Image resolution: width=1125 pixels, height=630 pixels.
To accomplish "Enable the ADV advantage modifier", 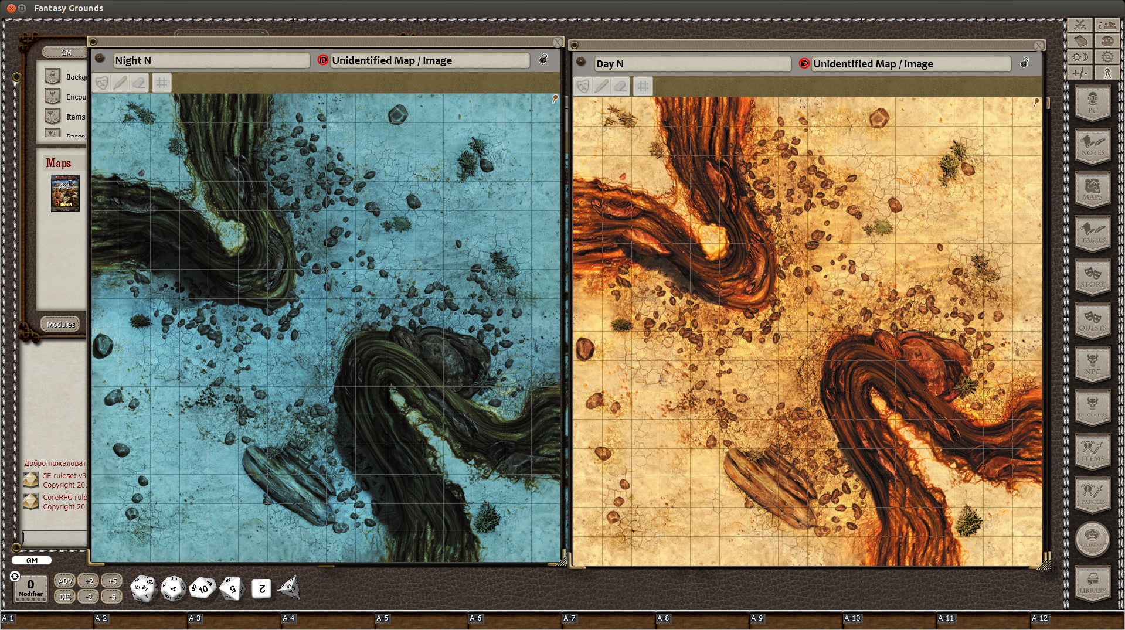I will [x=64, y=581].
